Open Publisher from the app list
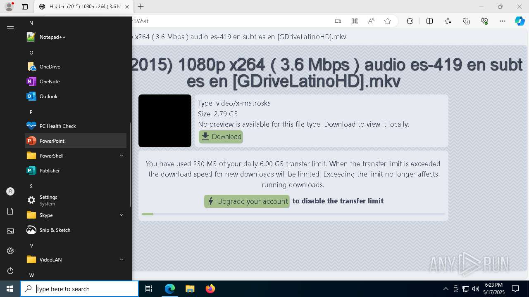The width and height of the screenshot is (529, 297). coord(76,171)
